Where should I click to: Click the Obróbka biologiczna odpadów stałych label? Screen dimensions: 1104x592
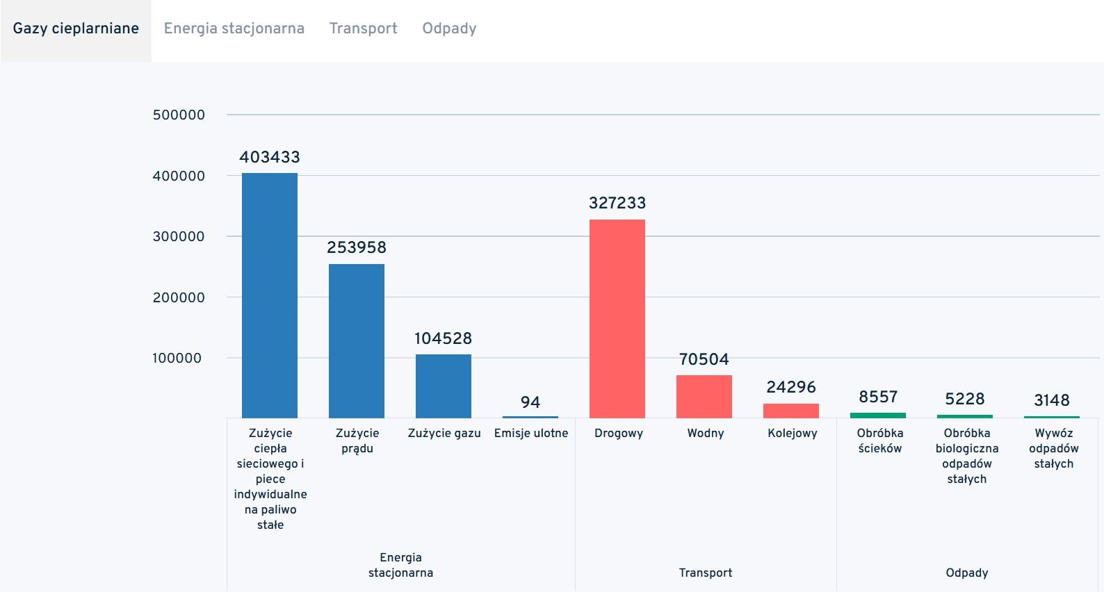point(966,456)
